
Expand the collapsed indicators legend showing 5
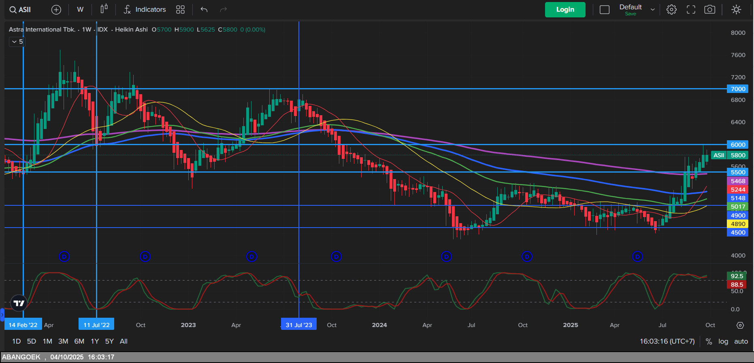(17, 42)
